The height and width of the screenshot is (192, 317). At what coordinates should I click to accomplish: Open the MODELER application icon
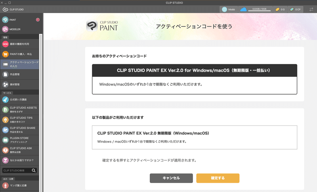[5, 29]
